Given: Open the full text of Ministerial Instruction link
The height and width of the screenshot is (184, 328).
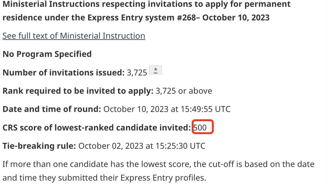Looking at the screenshot, I should (74, 36).
